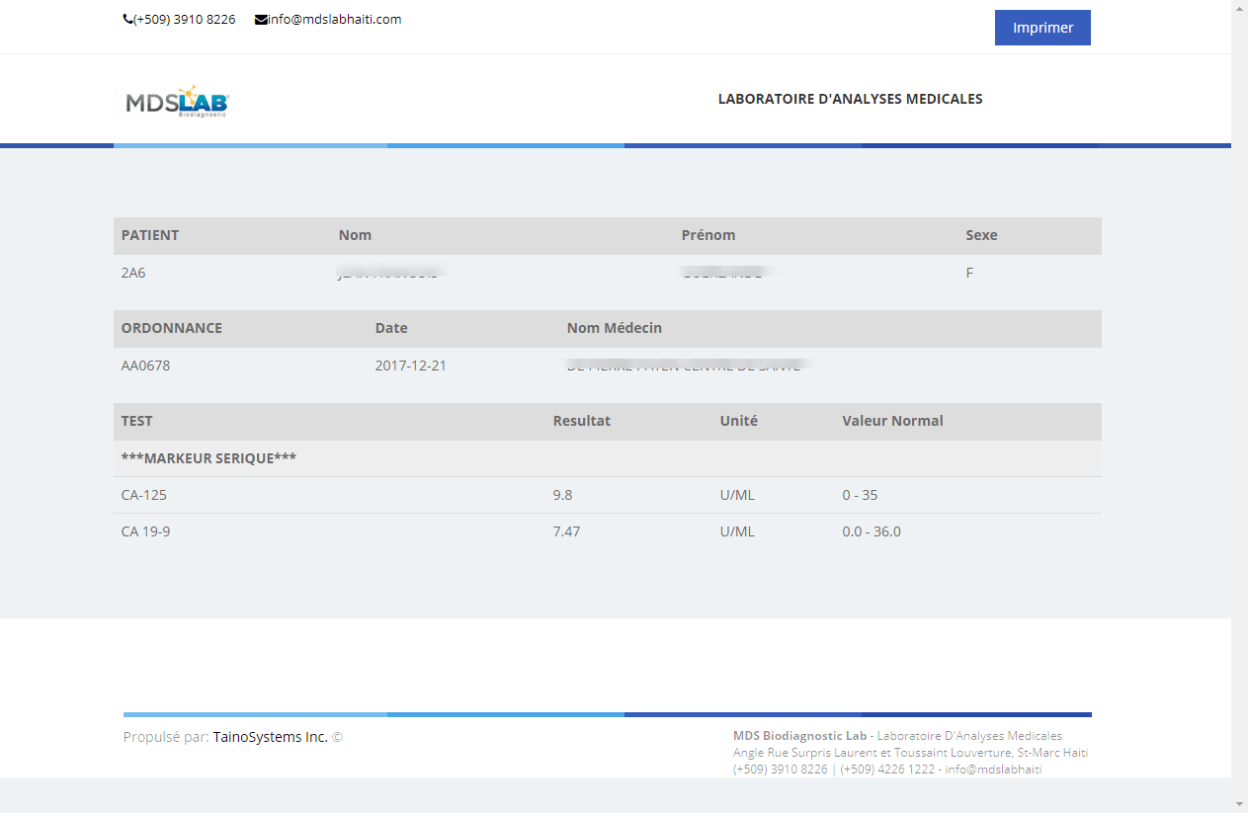Open the info@mdslabhaiti.com email link
This screenshot has height=813, width=1248.
tap(335, 19)
